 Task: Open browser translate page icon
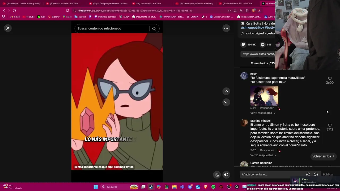[241, 11]
